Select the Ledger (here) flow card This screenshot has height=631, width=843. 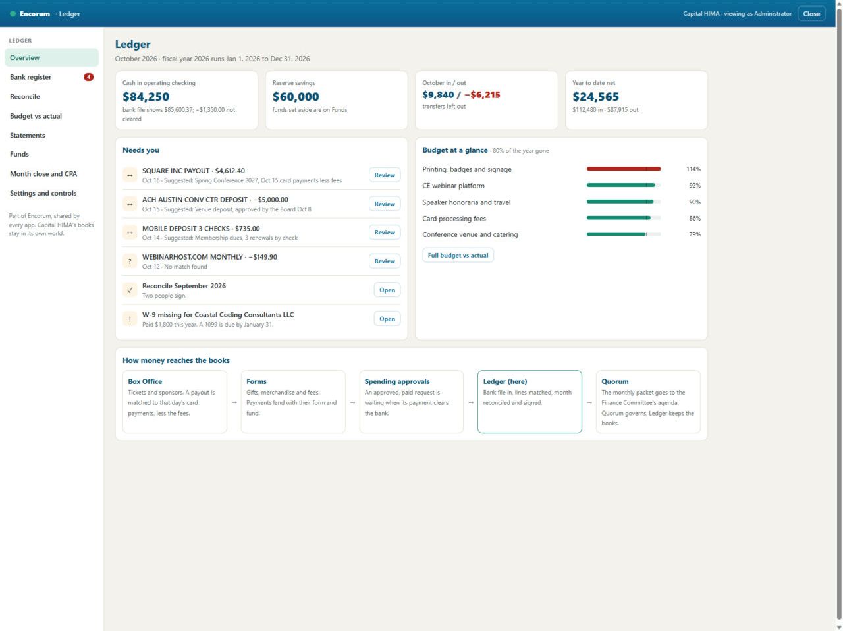530,402
